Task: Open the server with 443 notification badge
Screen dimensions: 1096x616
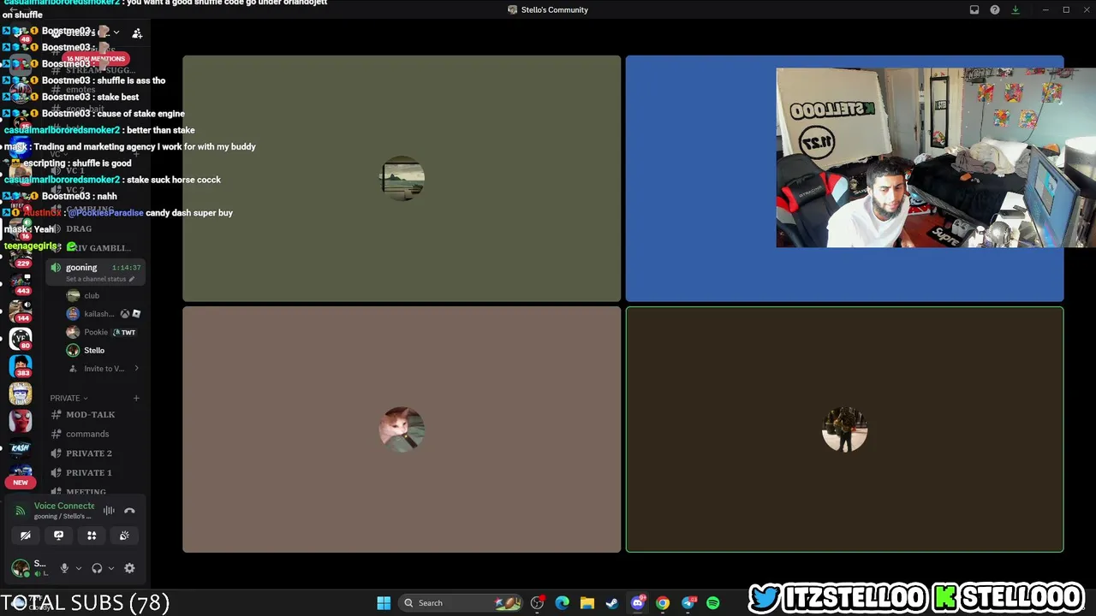Action: [21, 284]
